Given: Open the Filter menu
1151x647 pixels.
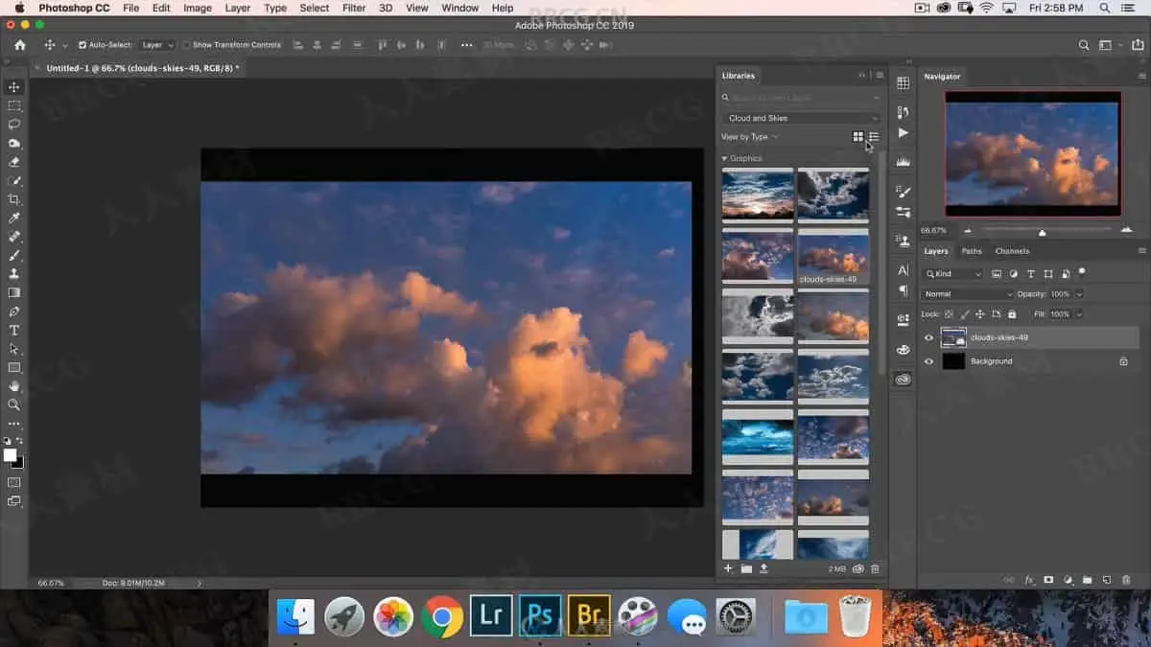Looking at the screenshot, I should [354, 8].
